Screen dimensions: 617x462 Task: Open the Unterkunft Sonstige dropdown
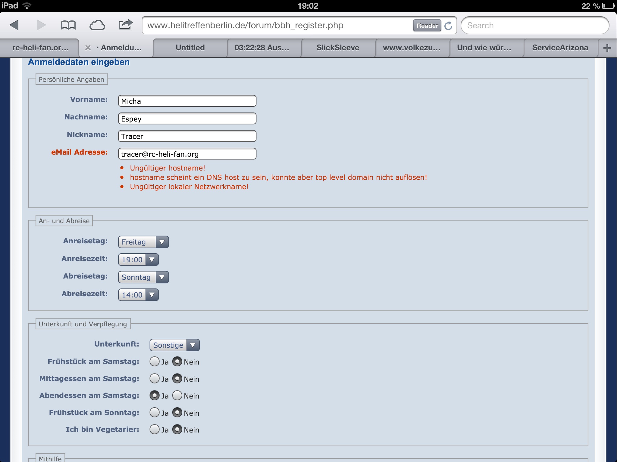pos(174,345)
